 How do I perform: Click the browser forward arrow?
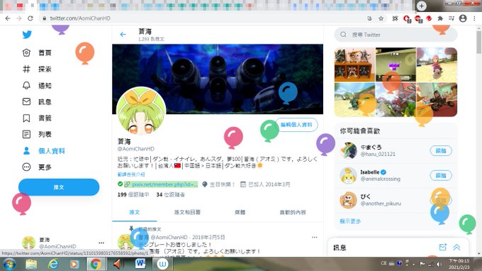(19, 18)
